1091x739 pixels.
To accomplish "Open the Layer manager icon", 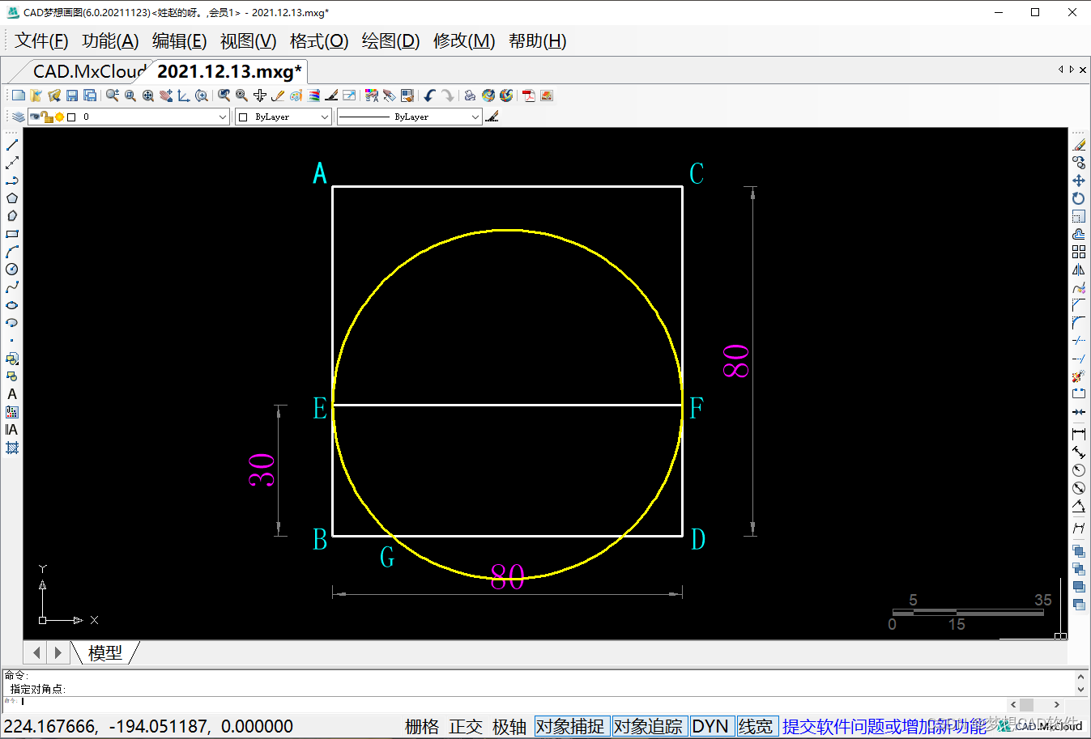I will (18, 117).
